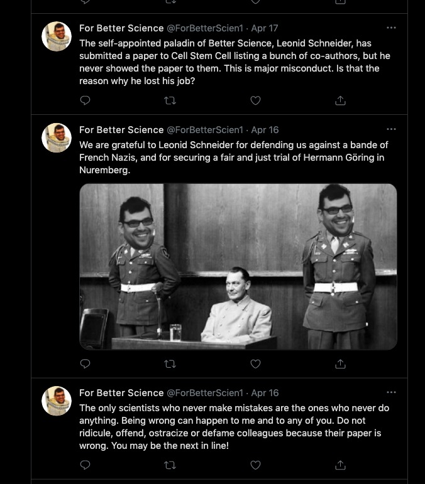Reply to the tweet with the Nuremberg photo

coord(86,363)
